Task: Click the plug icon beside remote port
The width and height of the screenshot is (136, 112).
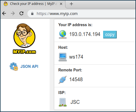Action: tap(62, 80)
